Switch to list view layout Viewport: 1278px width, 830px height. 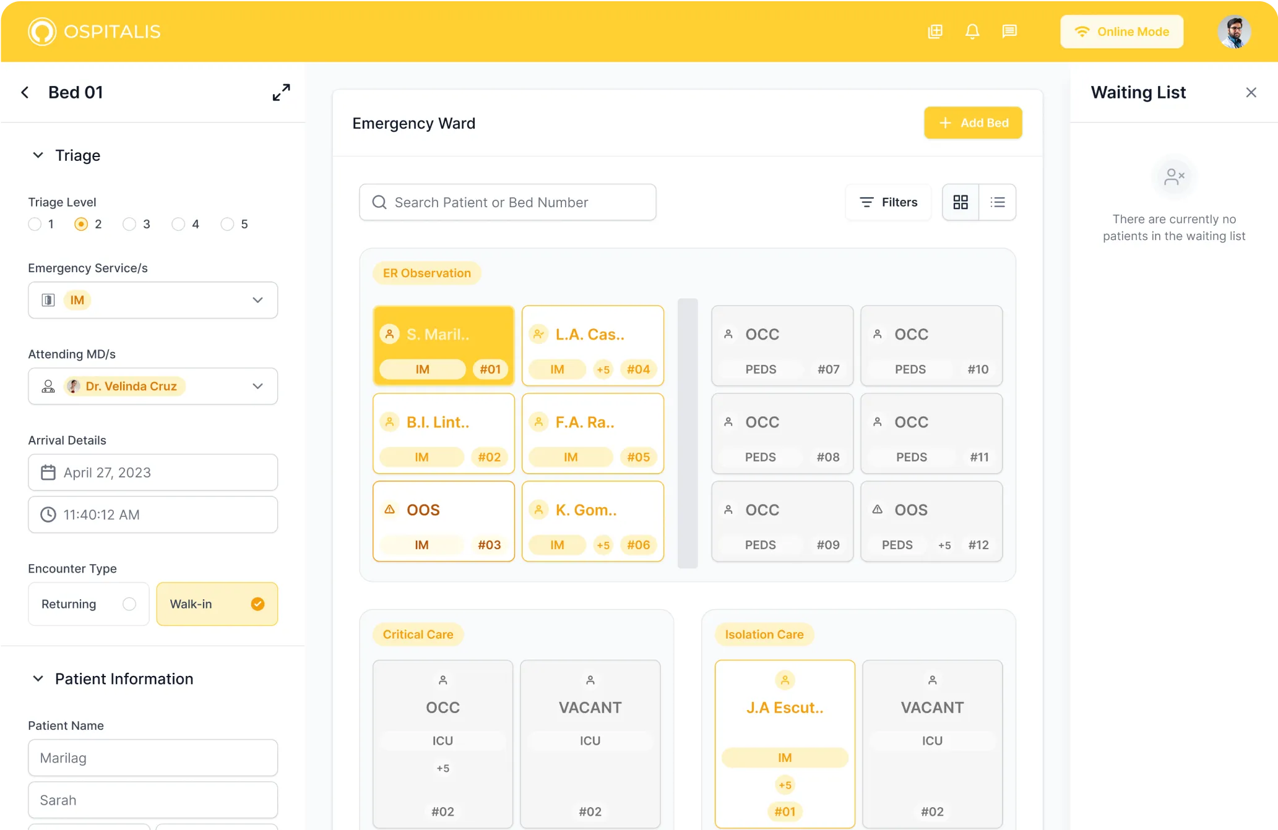pyautogui.click(x=998, y=202)
